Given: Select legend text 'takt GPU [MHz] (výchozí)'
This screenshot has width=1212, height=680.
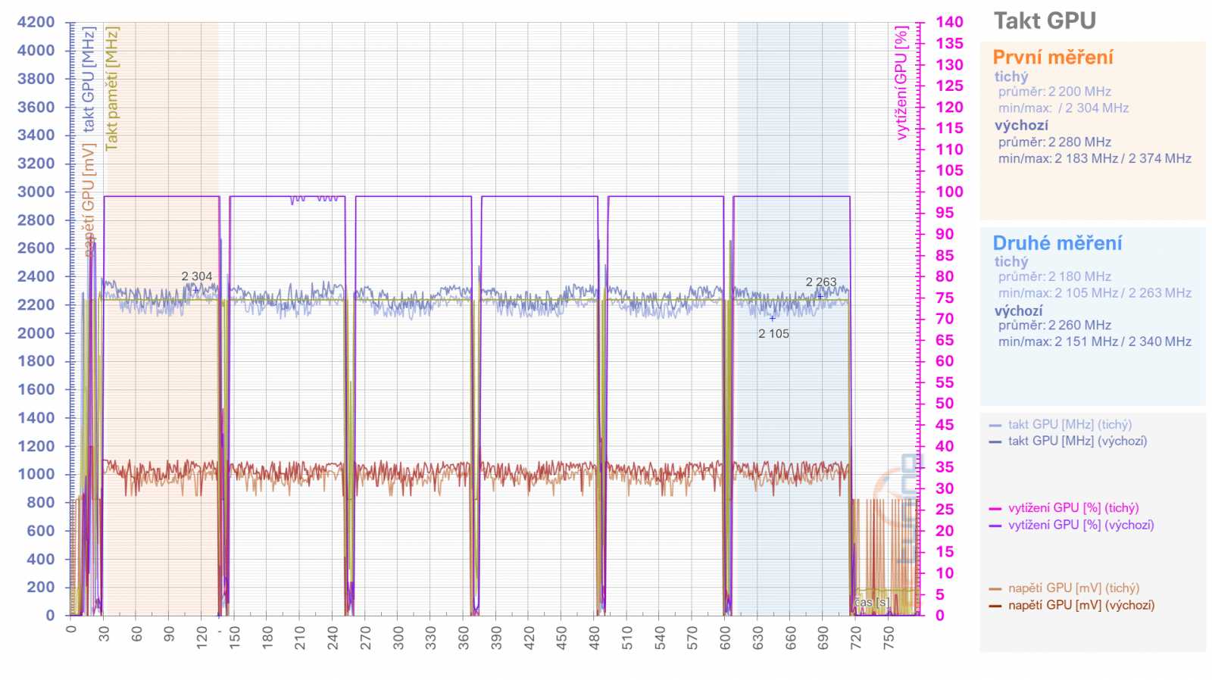Looking at the screenshot, I should click(1077, 441).
